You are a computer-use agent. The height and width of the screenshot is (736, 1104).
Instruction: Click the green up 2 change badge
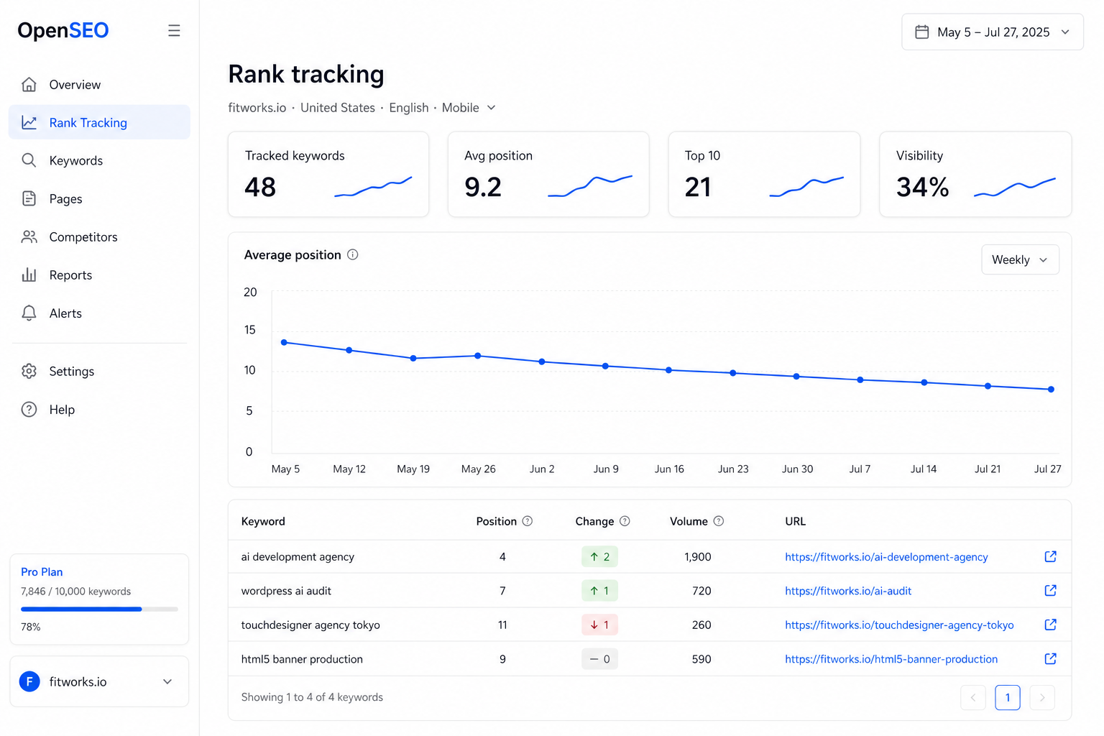(x=599, y=556)
